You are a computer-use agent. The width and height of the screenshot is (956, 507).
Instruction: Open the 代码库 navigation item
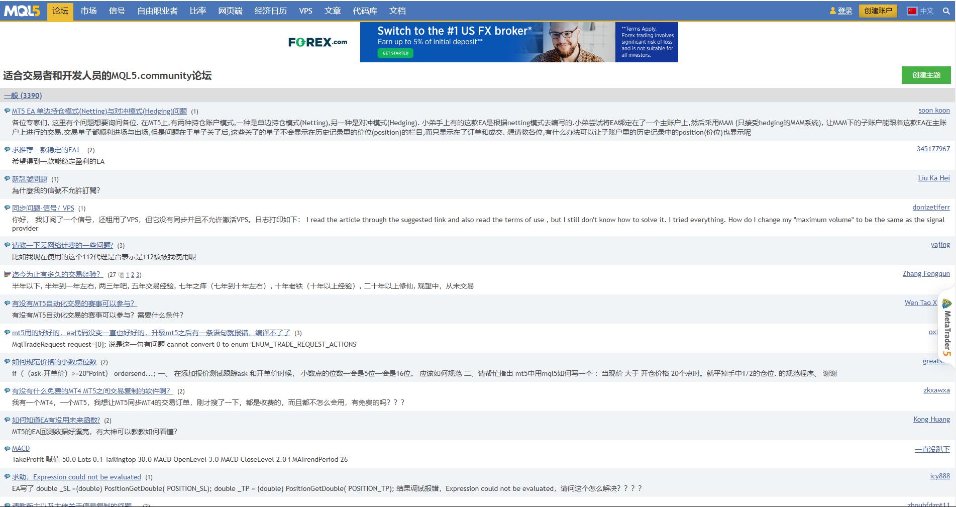coord(365,11)
